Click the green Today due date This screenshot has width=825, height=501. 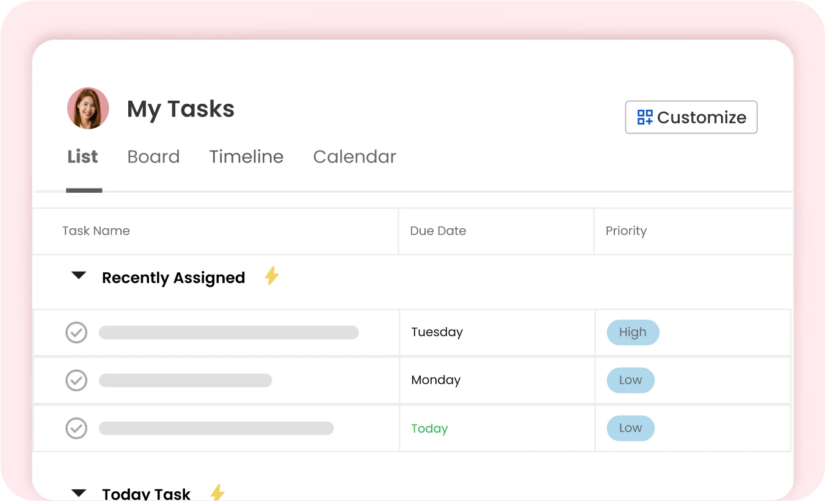coord(429,428)
